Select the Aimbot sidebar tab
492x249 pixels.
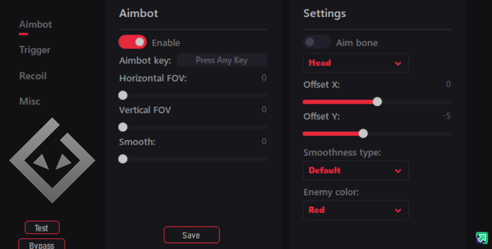(35, 25)
